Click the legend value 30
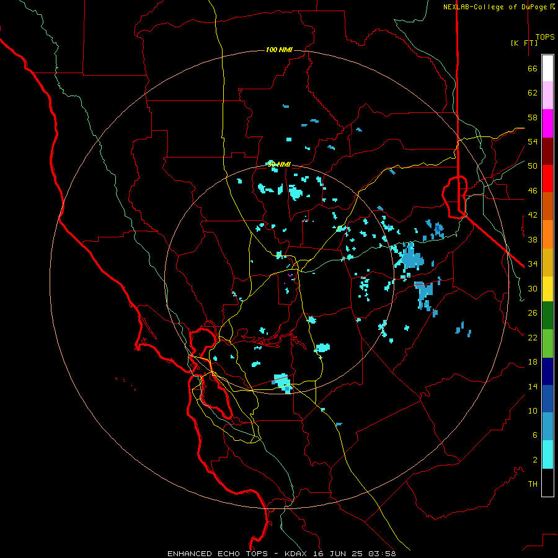Viewport: 558px width, 558px height. (533, 288)
